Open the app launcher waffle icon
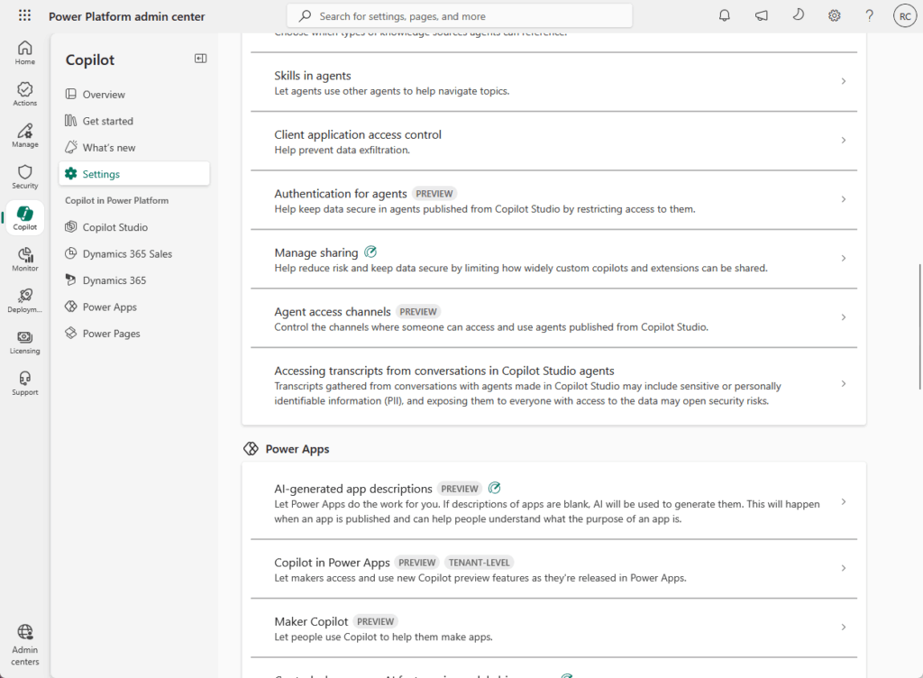This screenshot has width=923, height=678. click(24, 16)
